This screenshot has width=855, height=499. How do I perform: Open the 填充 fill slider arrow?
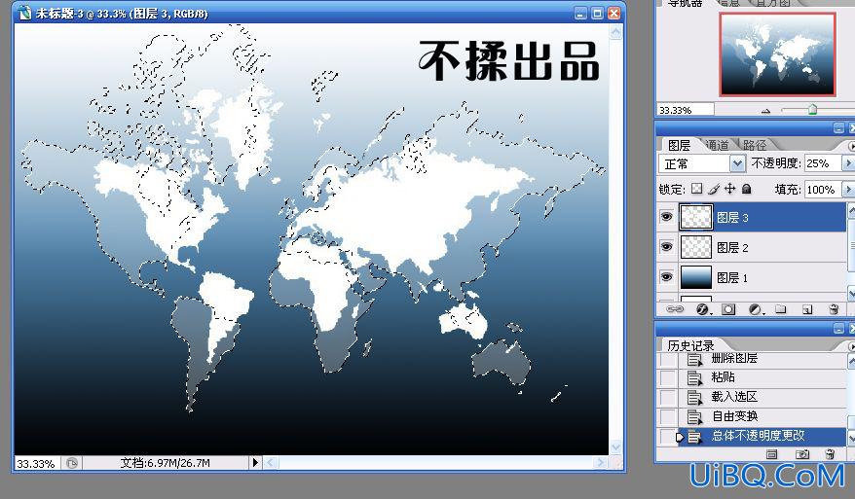848,189
